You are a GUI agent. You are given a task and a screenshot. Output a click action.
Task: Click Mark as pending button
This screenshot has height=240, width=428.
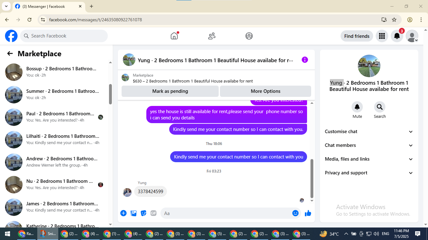(170, 91)
